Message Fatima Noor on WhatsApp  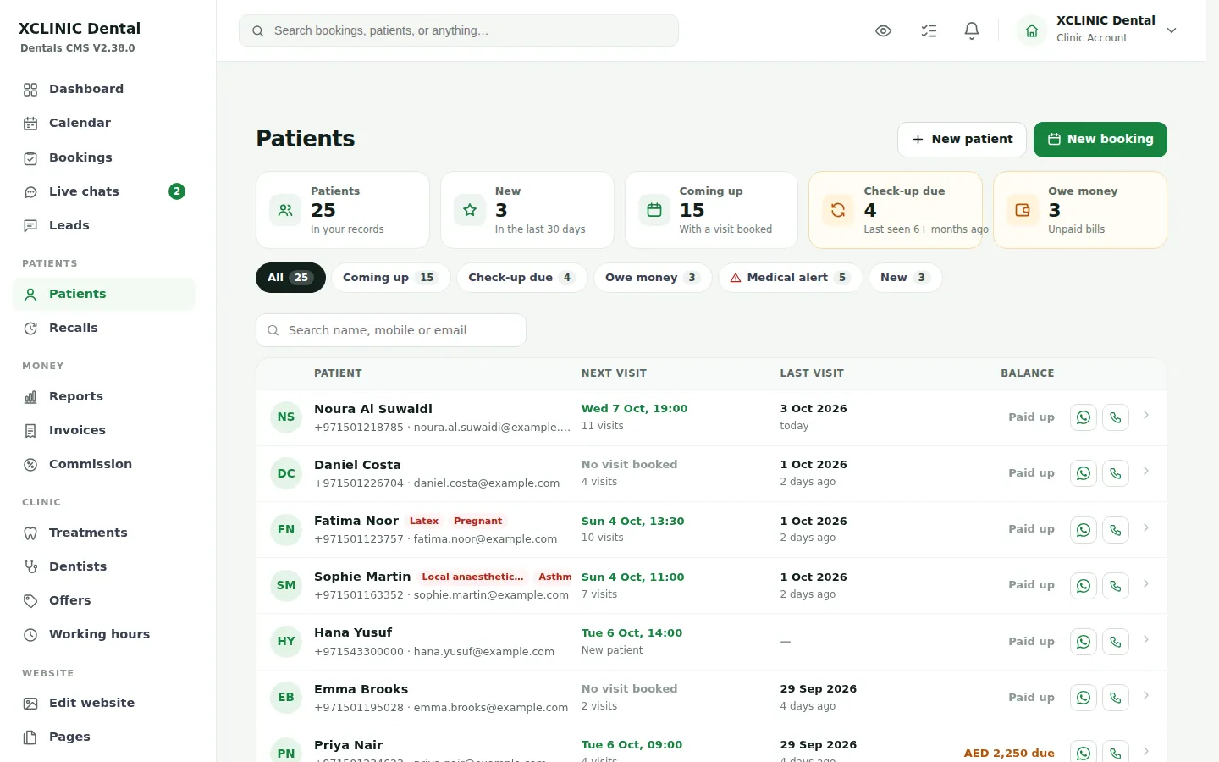click(x=1084, y=530)
